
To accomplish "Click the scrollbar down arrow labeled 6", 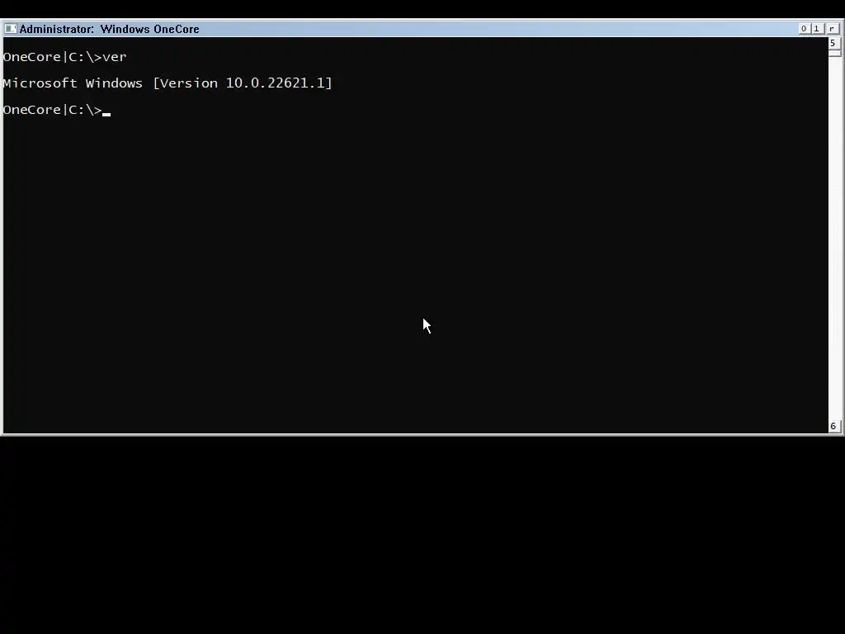I will [x=833, y=426].
